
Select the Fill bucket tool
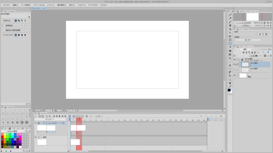click(x=230, y=51)
